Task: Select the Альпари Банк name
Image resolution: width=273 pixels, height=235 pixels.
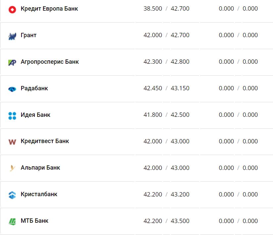Action: click(40, 168)
